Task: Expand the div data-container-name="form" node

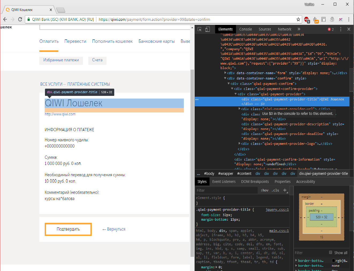Action: tap(225, 73)
